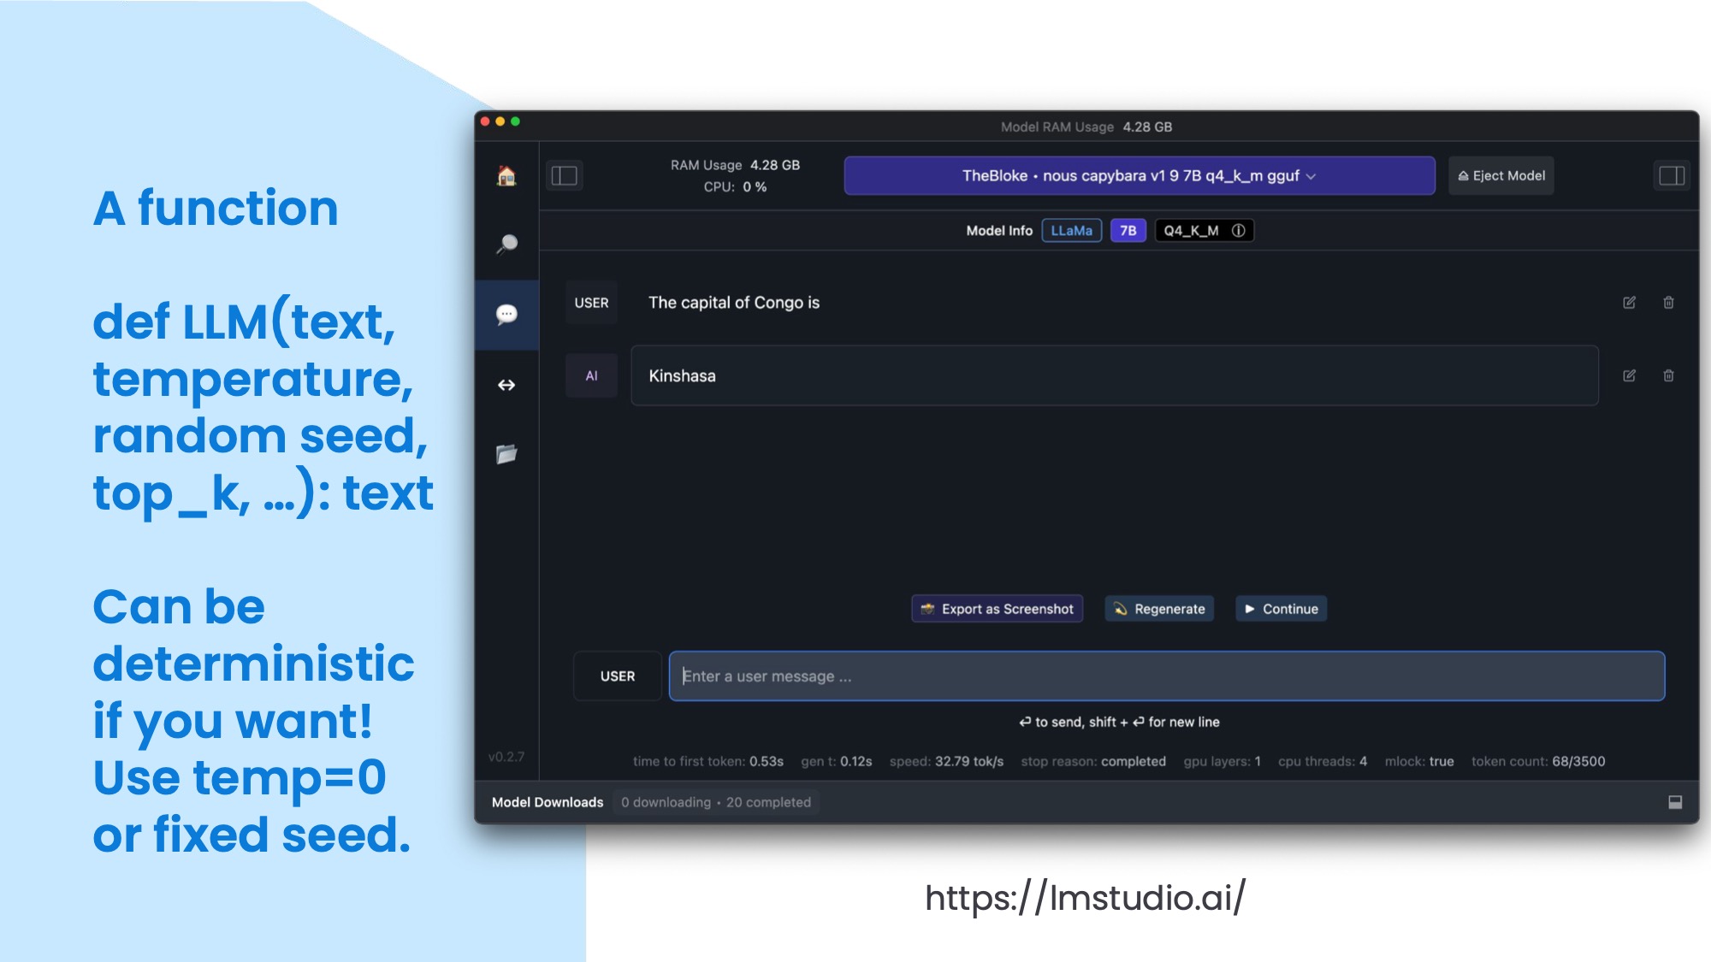This screenshot has width=1711, height=962.
Task: Click the sidebar toggle panel icon
Action: [x=564, y=175]
